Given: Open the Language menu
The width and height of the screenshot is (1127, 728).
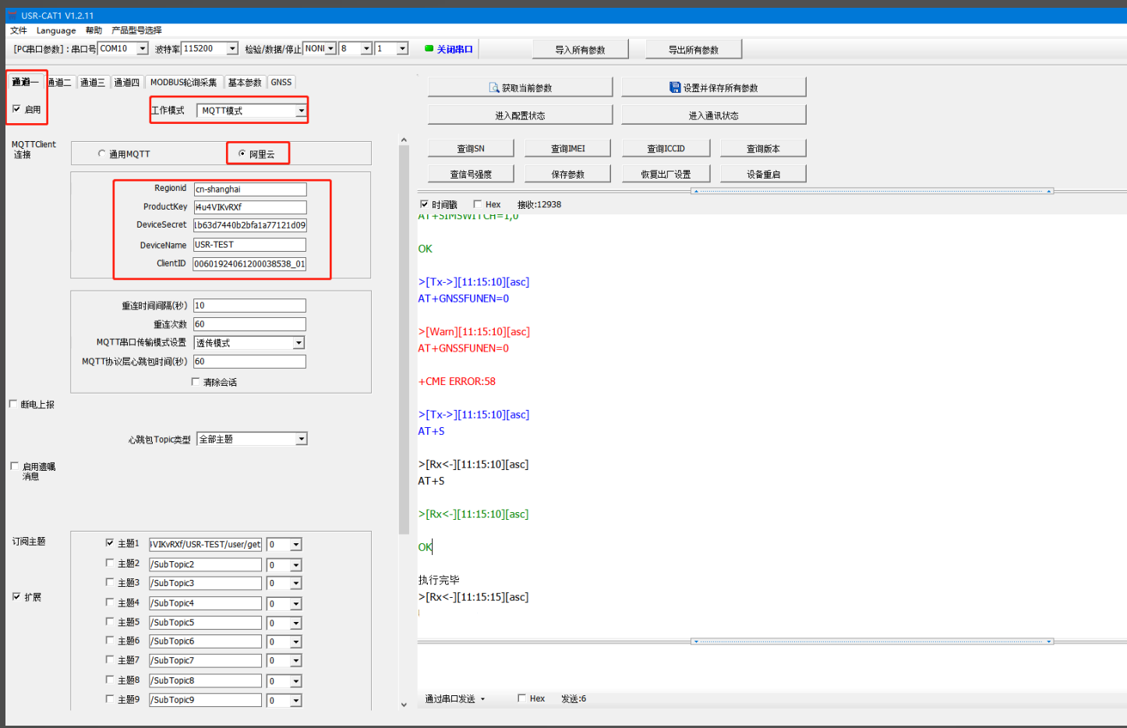Looking at the screenshot, I should tap(56, 30).
